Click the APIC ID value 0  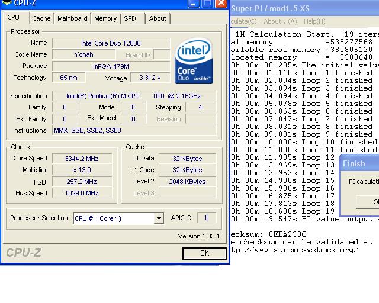[x=207, y=218]
